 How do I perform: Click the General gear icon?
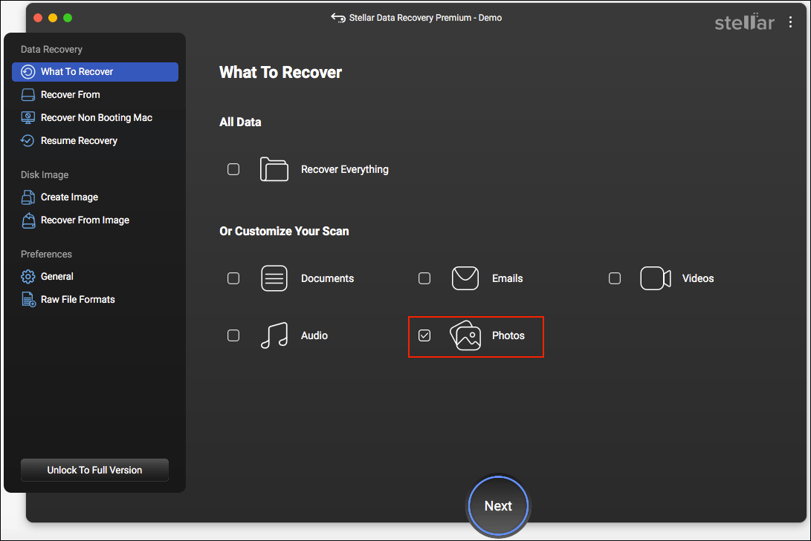(x=28, y=277)
